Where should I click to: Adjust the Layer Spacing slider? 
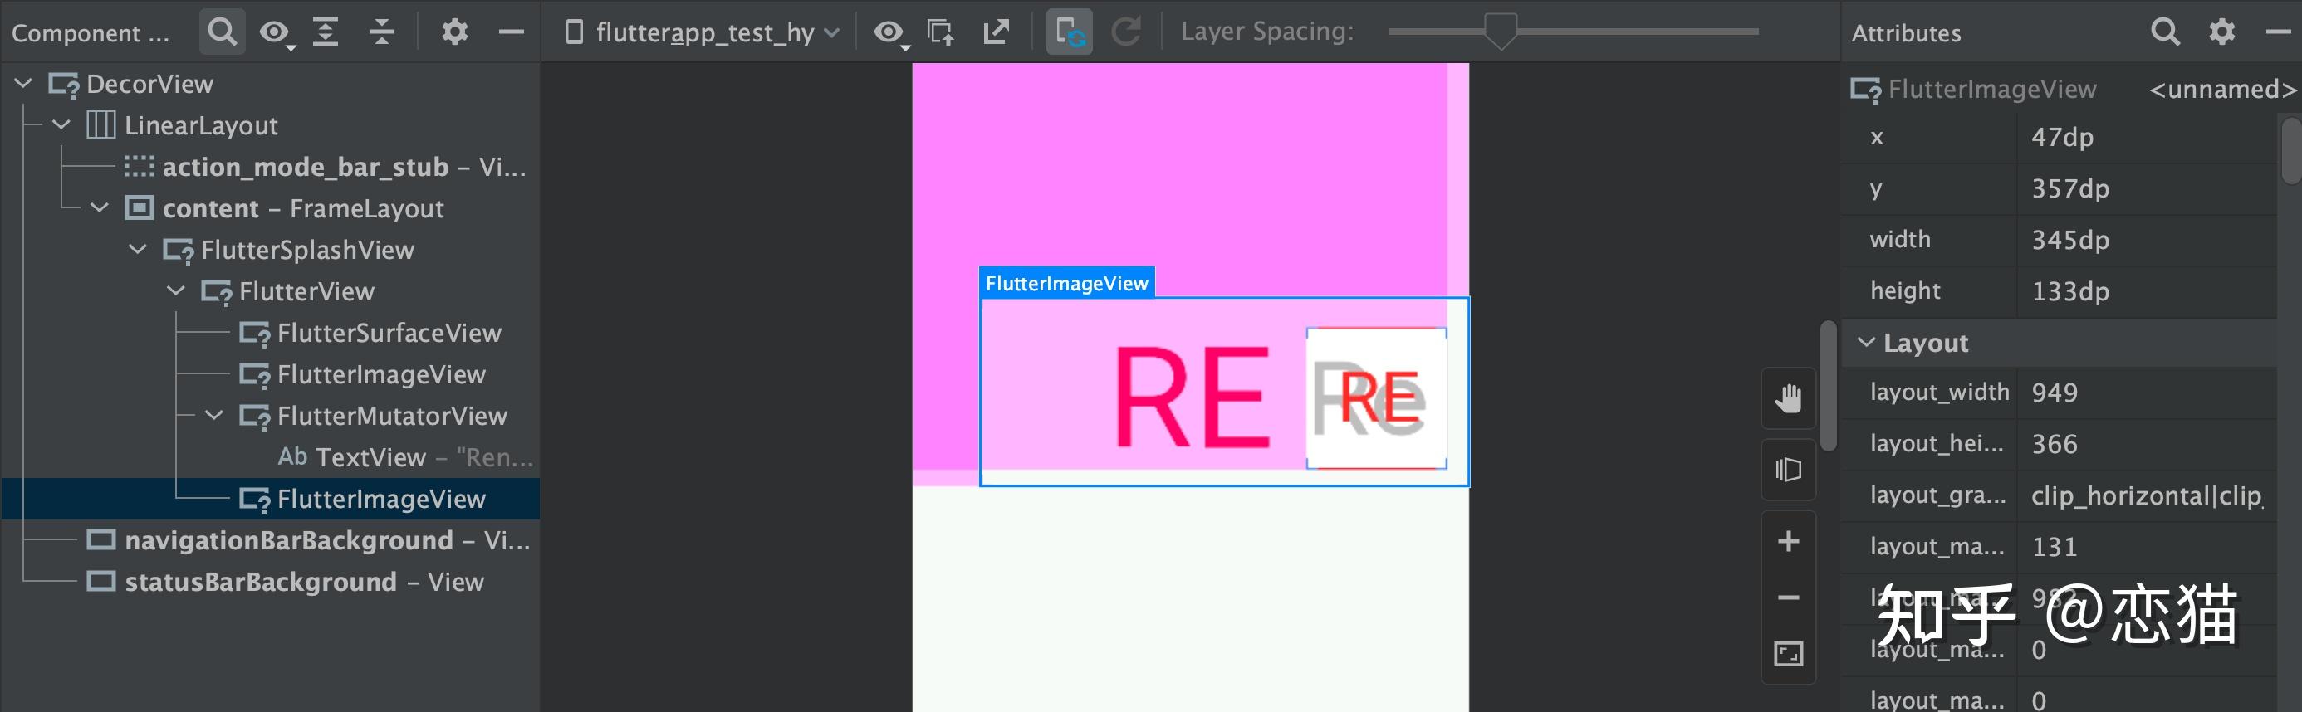click(1501, 32)
